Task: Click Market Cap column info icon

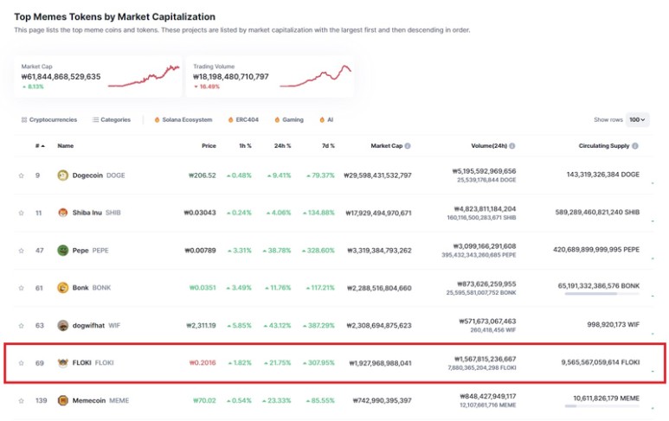Action: point(408,146)
